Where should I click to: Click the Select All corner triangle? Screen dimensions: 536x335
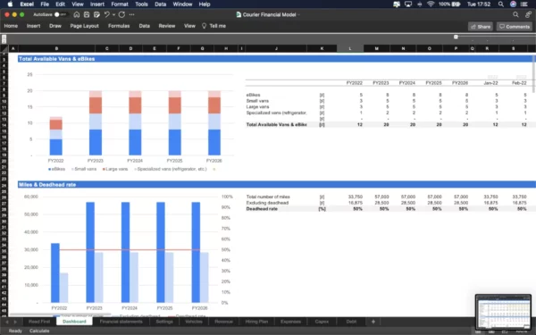[x=4, y=48]
